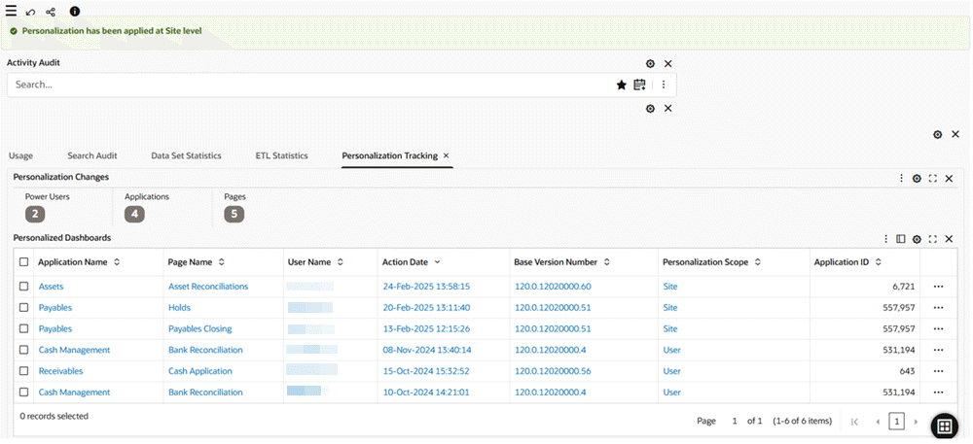This screenshot has width=973, height=444.
Task: Click the Power Users count badge
Action: [x=35, y=215]
